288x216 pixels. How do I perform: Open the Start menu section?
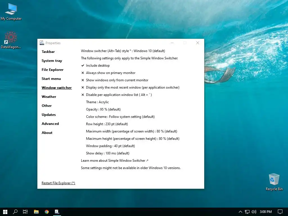coord(51,79)
